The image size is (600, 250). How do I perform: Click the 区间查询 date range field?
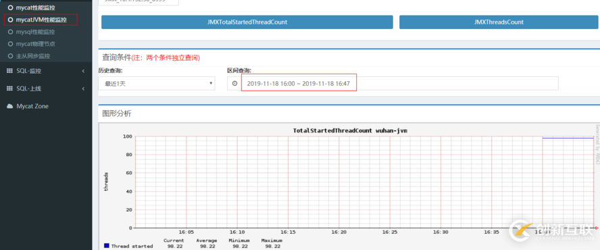point(399,84)
